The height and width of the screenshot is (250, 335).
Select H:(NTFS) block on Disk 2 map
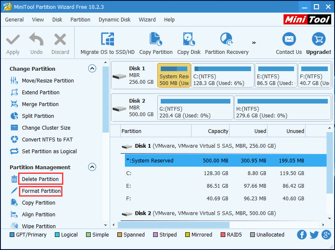pos(283,108)
